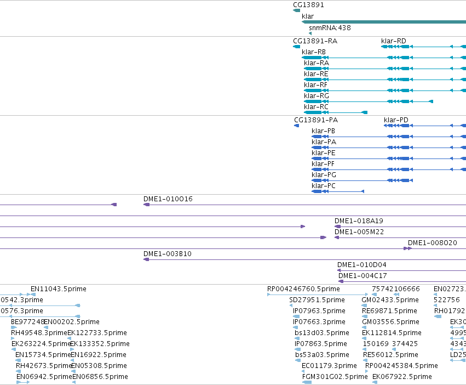The width and height of the screenshot is (466, 385).
Task: Select the klar-PC protein label
Action: pos(324,186)
